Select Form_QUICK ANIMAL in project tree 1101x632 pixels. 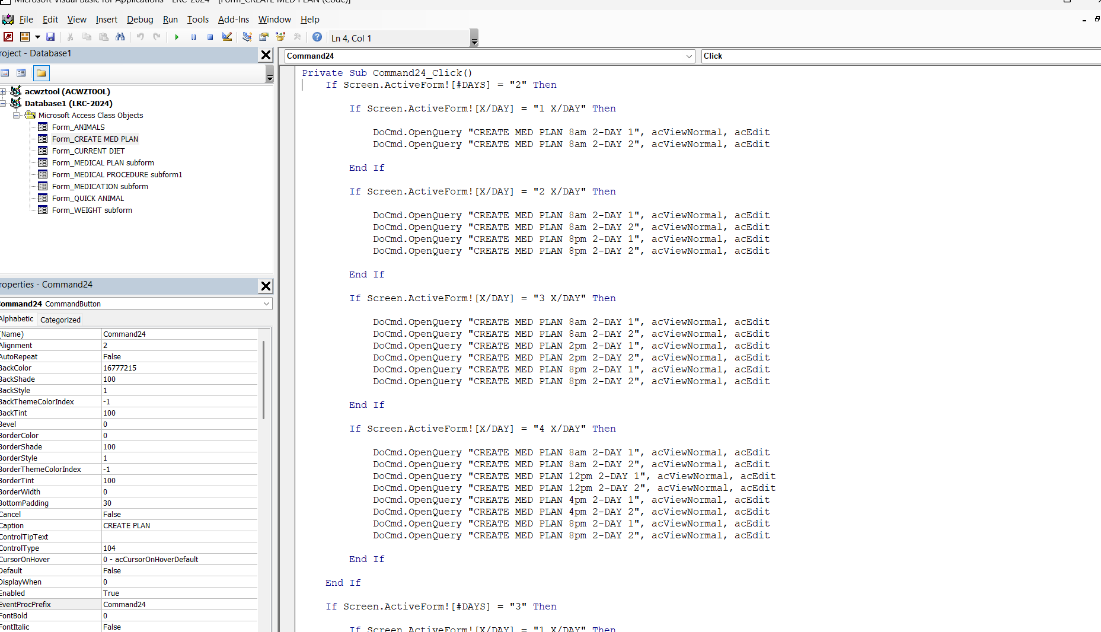[88, 199]
